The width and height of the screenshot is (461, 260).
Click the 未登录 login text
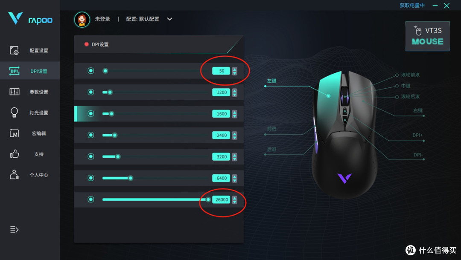[x=102, y=19]
